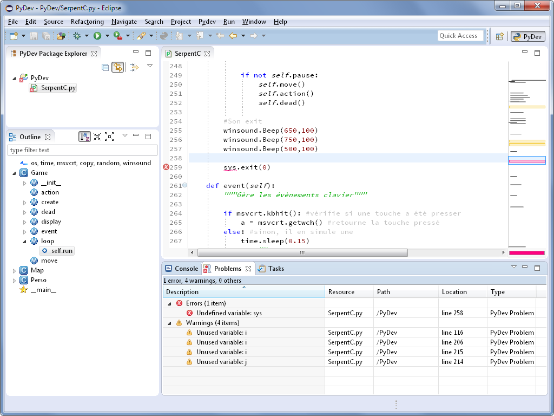Image resolution: width=554 pixels, height=416 pixels.
Task: Expand the Map class in Outline
Action: pos(14,271)
